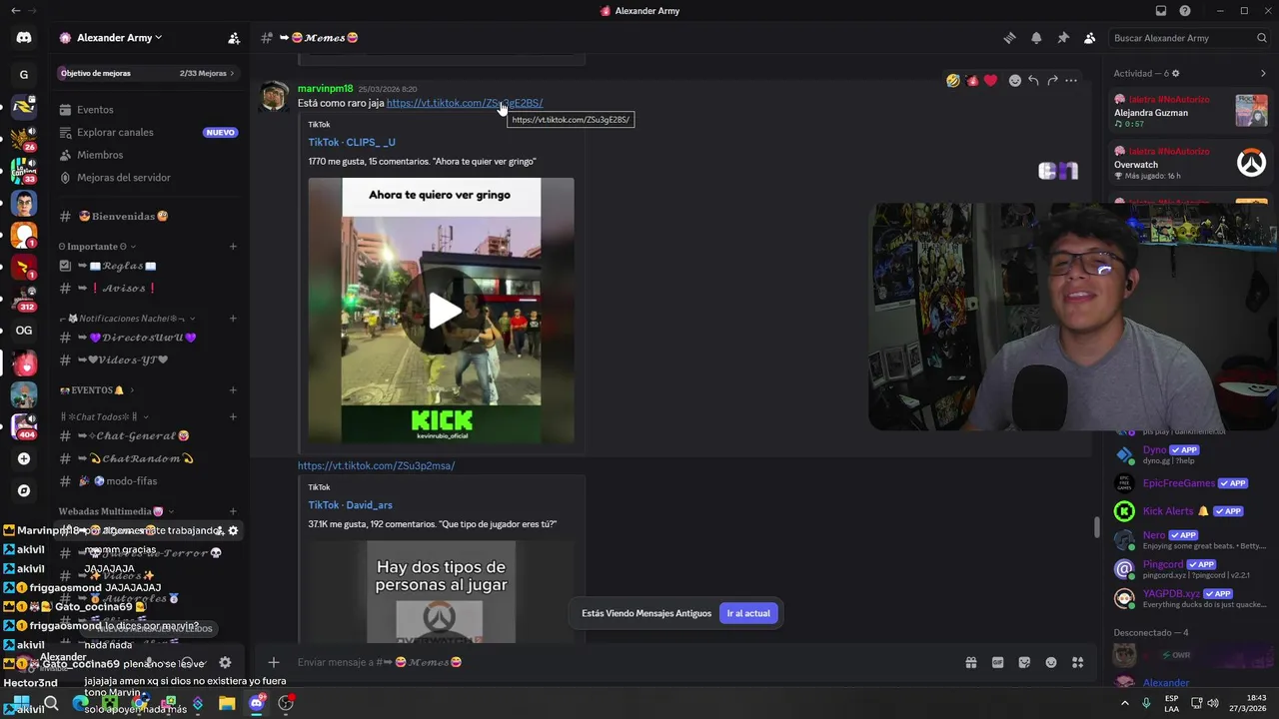Screen dimensions: 1279x719
Task: Open the emoji picker in message bar
Action: click(1051, 662)
